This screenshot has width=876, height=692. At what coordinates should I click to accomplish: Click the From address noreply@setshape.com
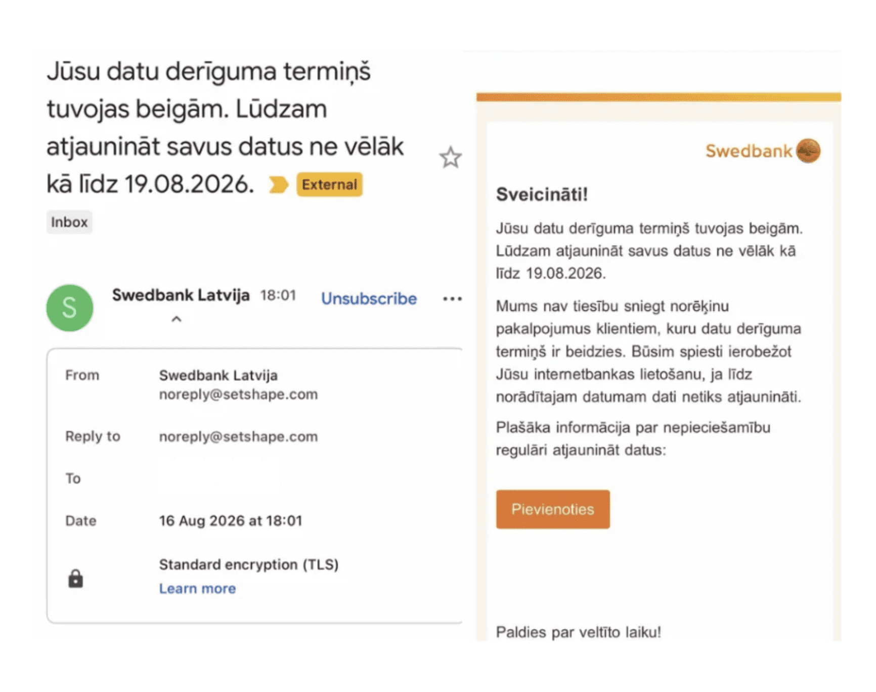[238, 395]
